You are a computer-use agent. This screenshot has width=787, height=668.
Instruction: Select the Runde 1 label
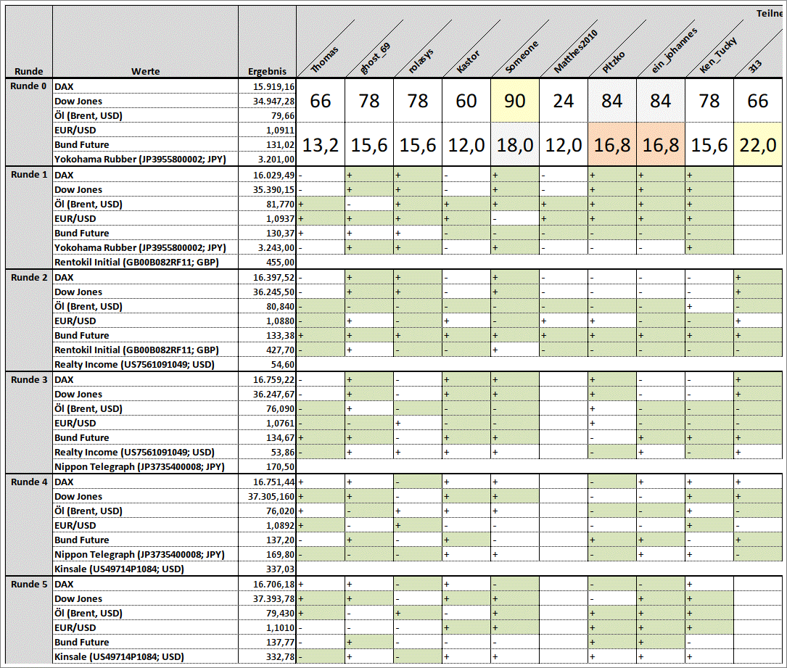[28, 174]
